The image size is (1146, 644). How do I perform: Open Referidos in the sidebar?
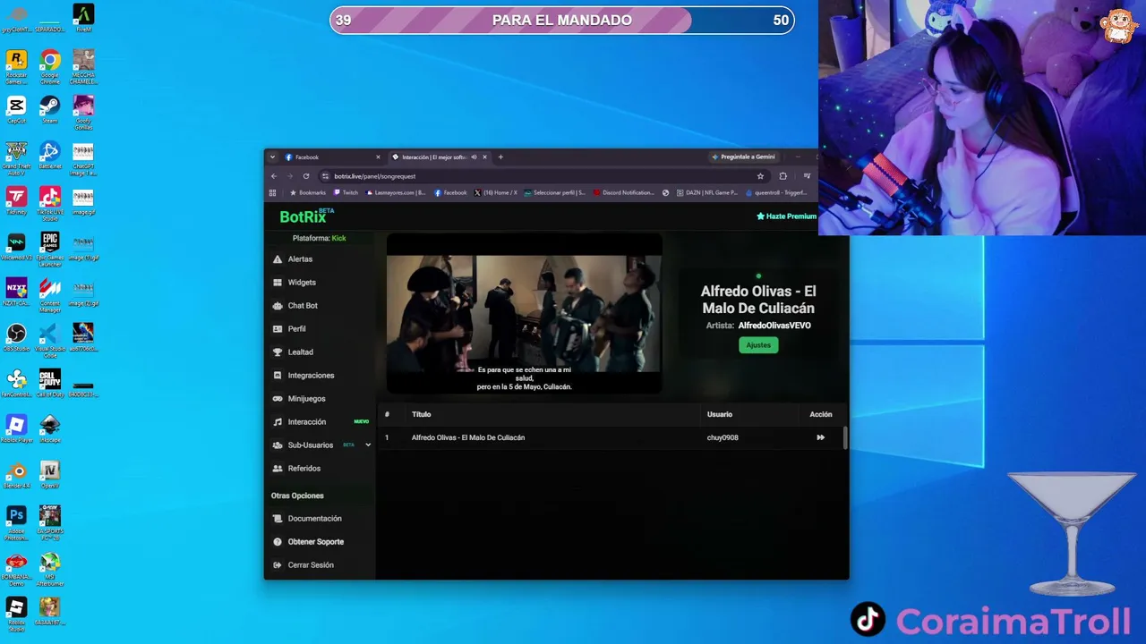[304, 469]
